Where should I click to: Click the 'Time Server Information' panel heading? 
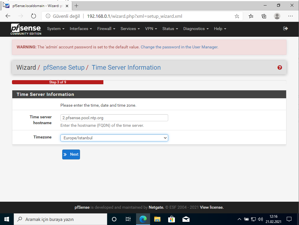tap(45, 94)
